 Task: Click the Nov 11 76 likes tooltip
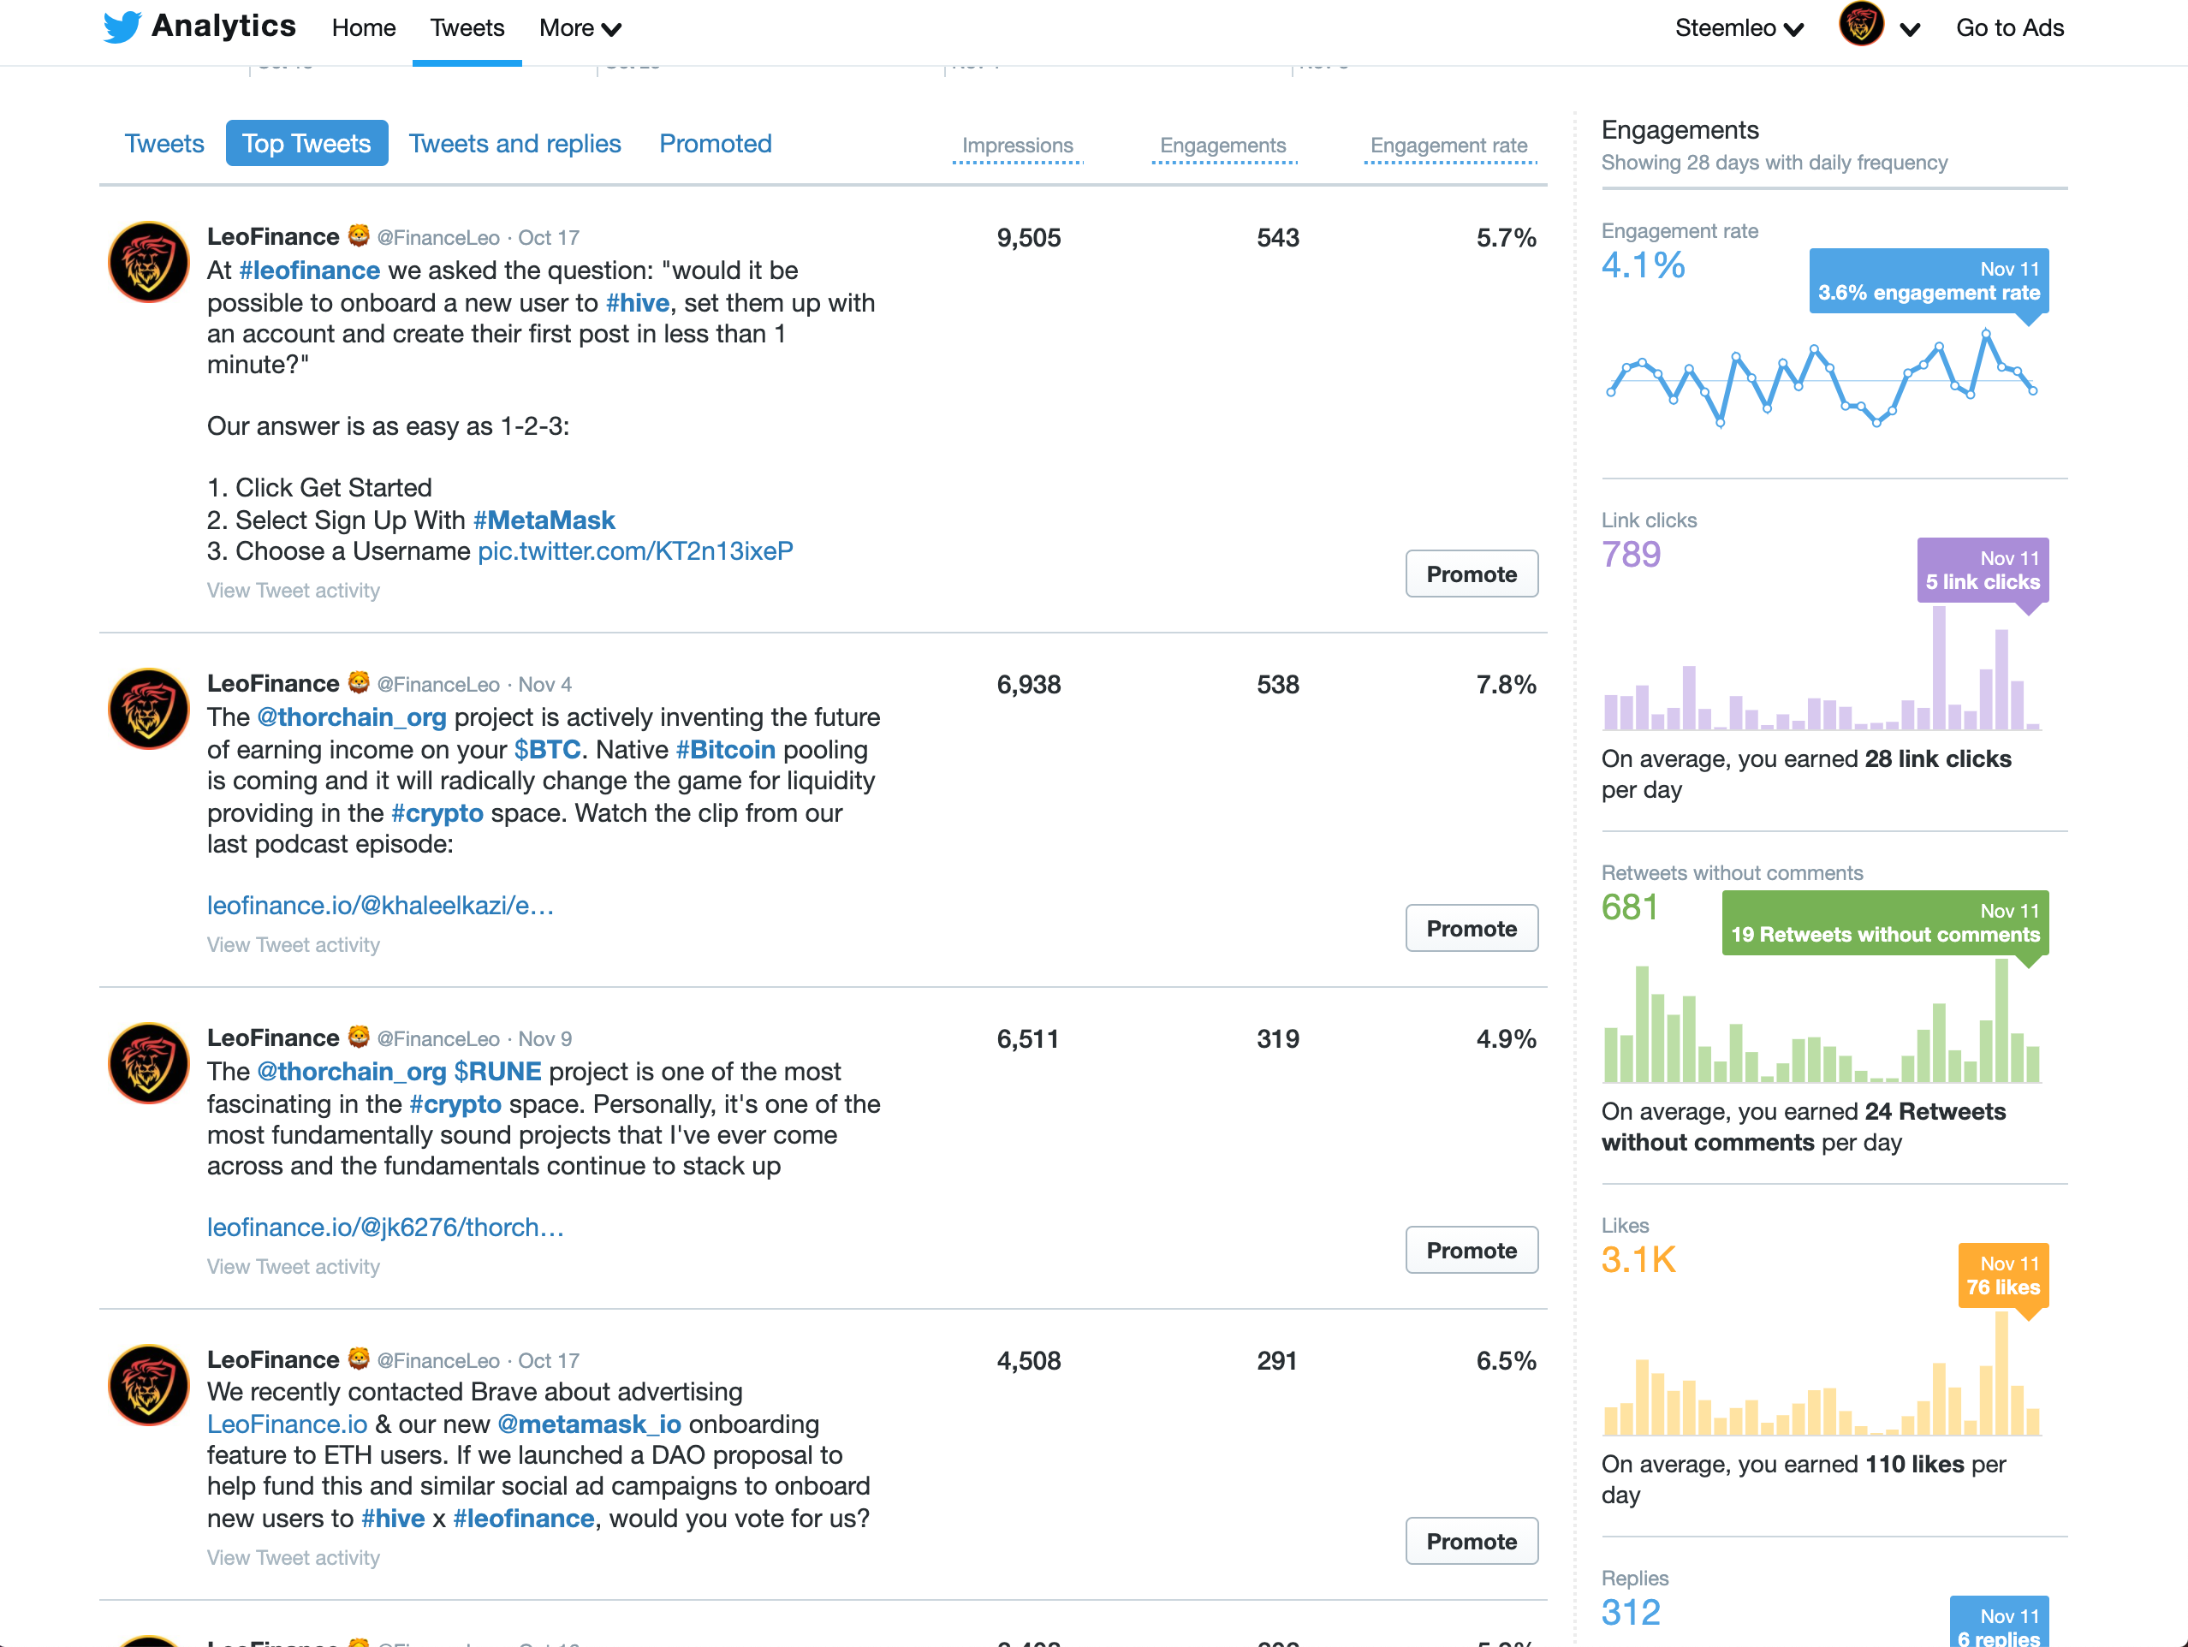pyautogui.click(x=2003, y=1276)
